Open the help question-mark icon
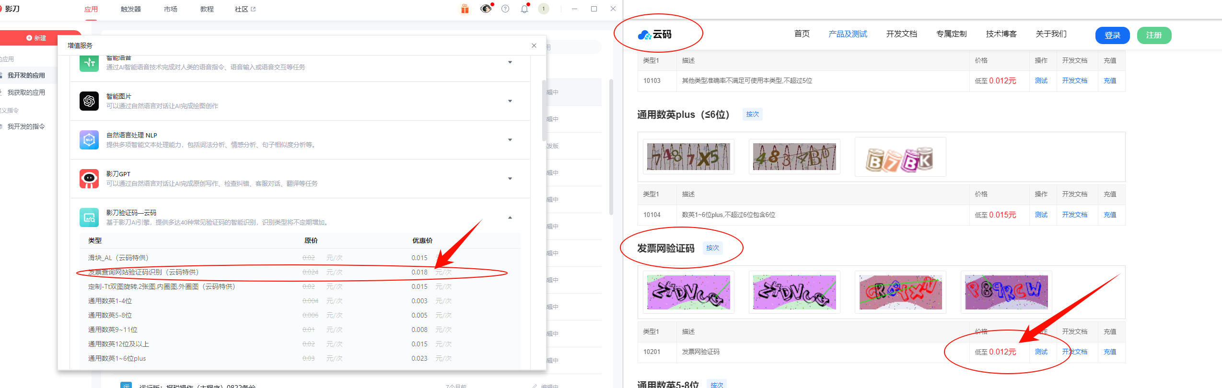The height and width of the screenshot is (388, 1222). pos(505,9)
